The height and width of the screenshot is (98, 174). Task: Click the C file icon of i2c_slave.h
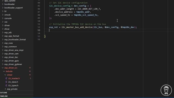pyautogui.click(x=6, y=82)
